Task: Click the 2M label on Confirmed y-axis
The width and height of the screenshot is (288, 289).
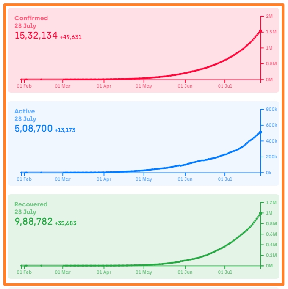Action: (270, 16)
